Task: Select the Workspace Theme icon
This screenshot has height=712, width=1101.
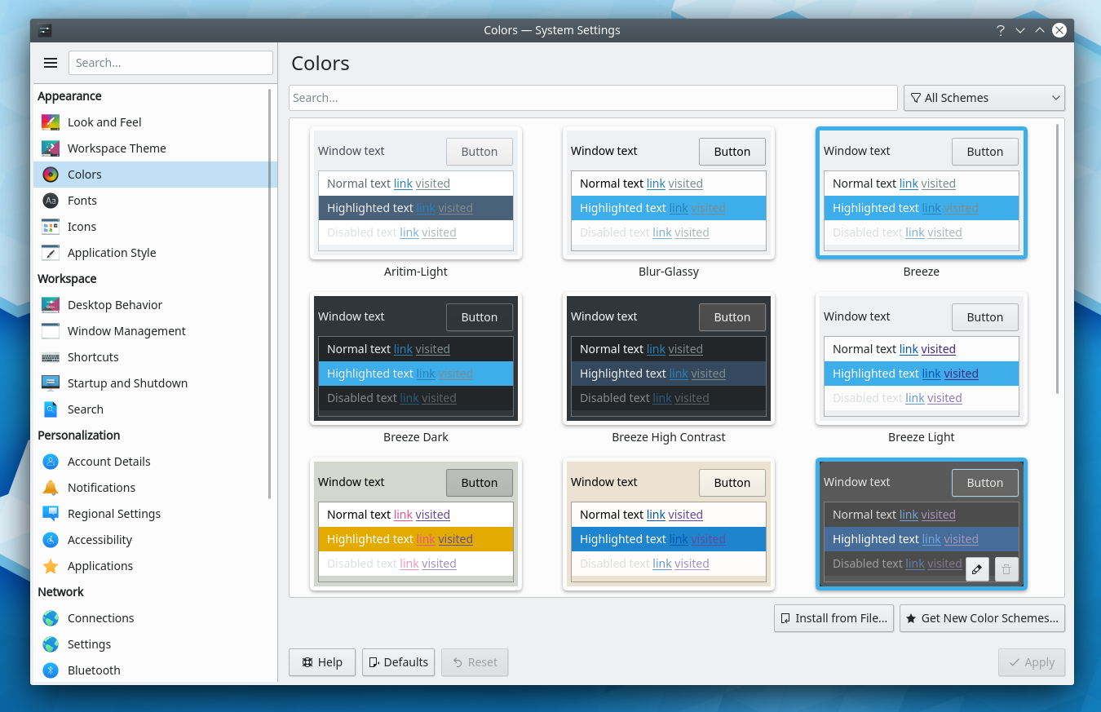Action: tap(49, 148)
